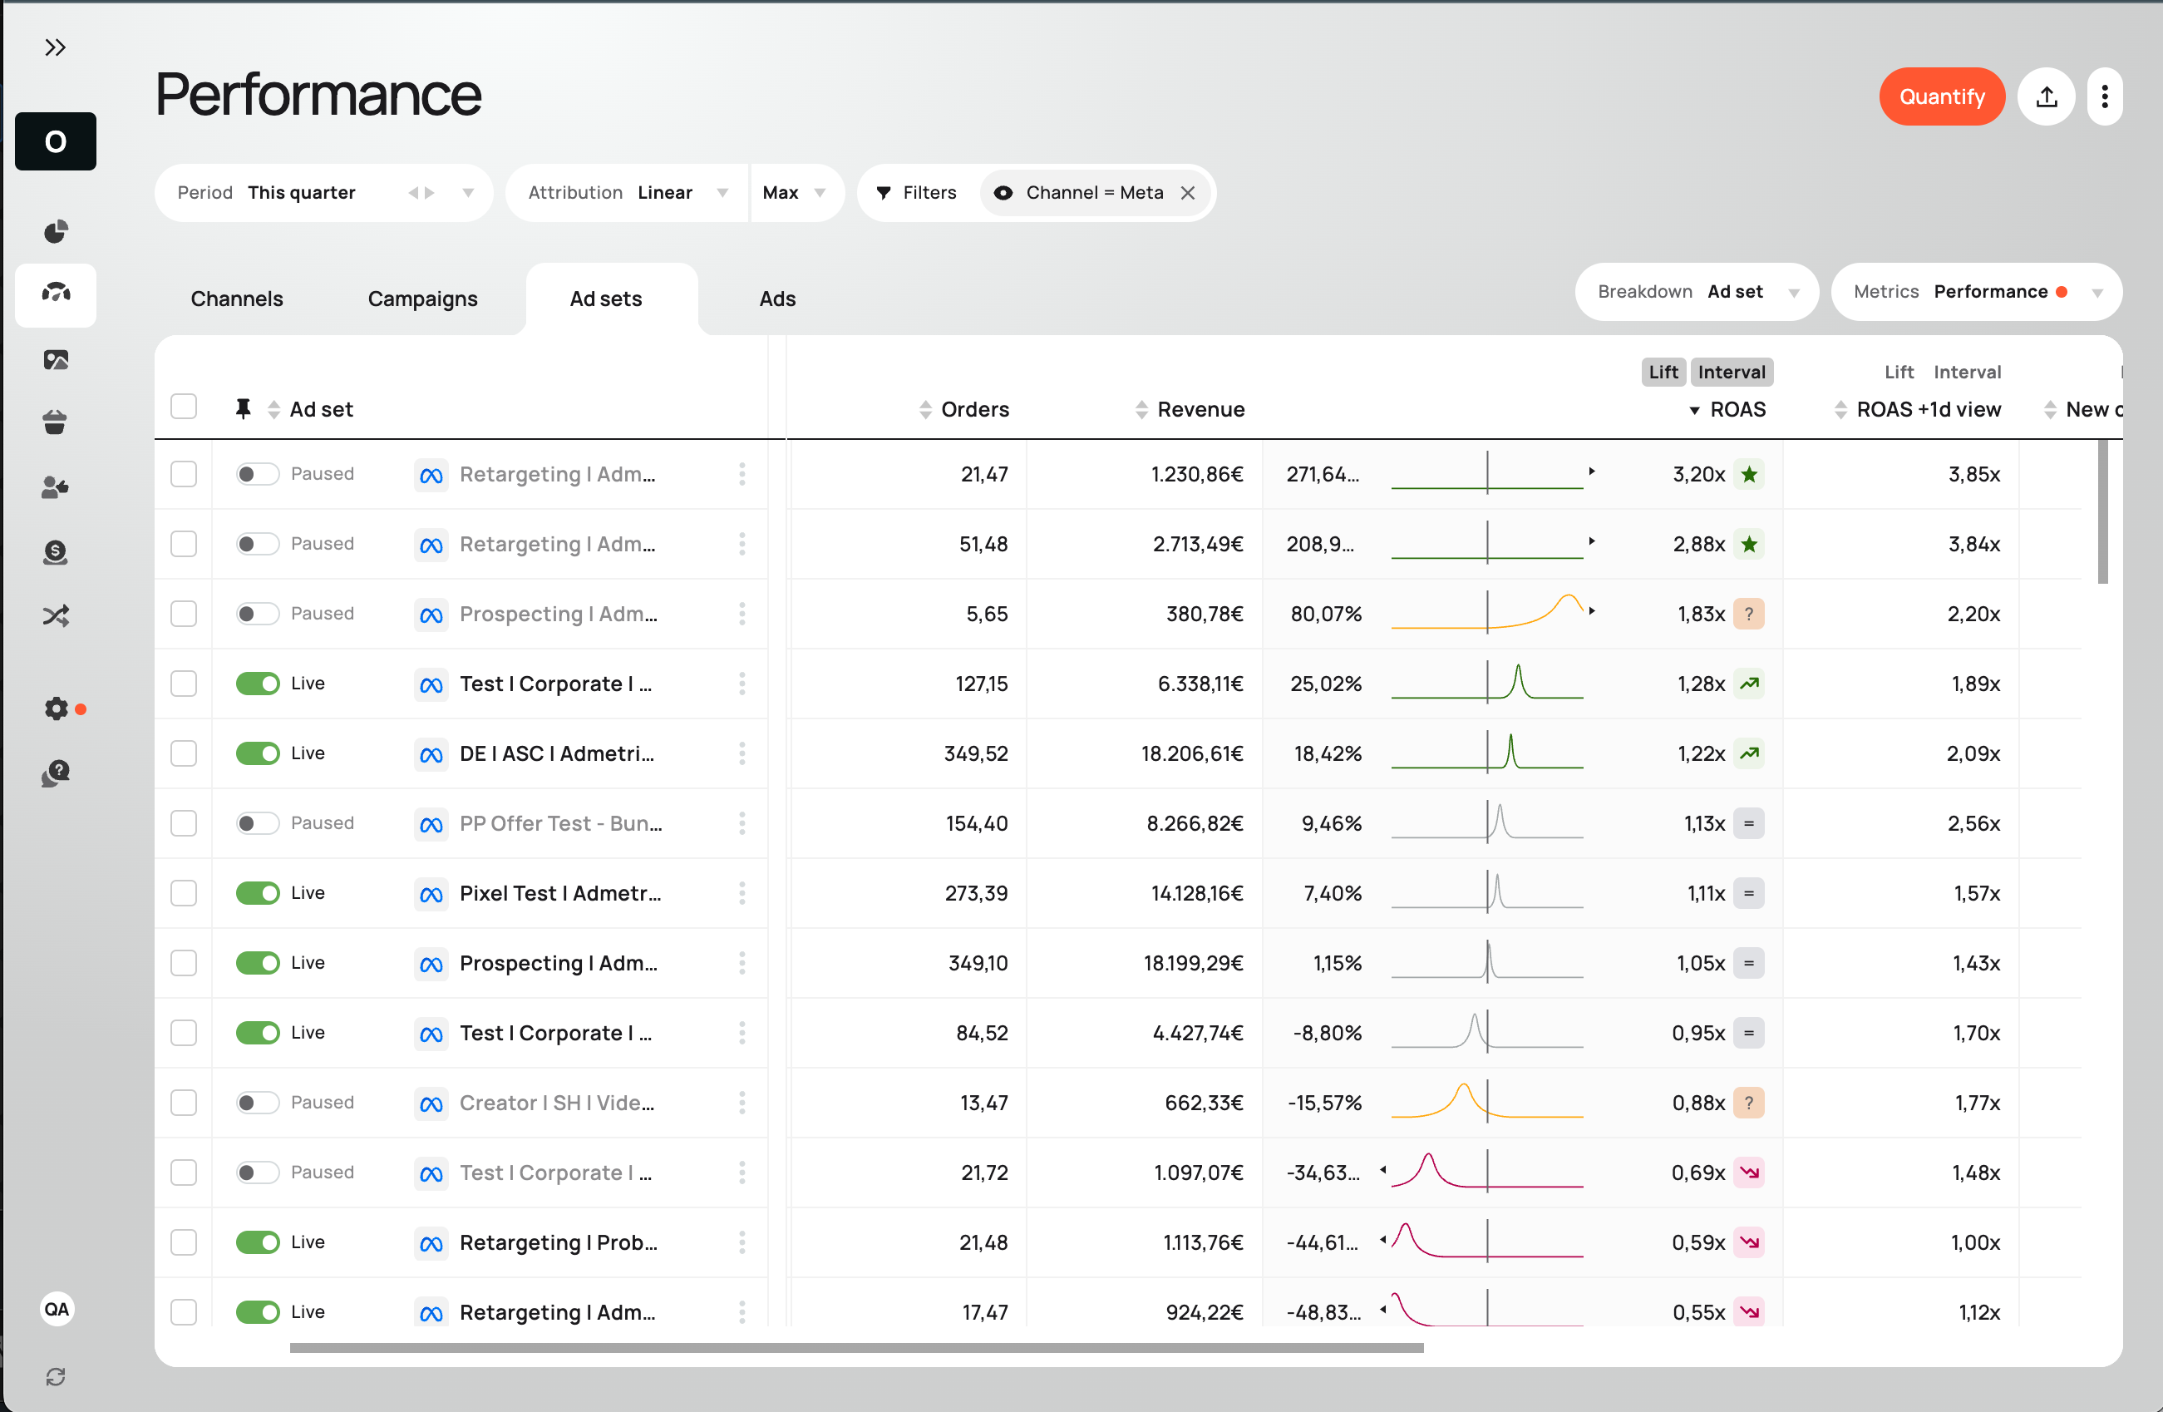Open the shuffle arrows icon in sidebar
Image resolution: width=2163 pixels, height=1412 pixels.
(56, 615)
